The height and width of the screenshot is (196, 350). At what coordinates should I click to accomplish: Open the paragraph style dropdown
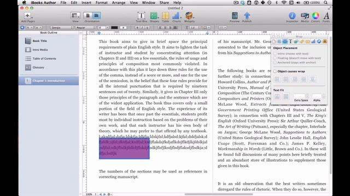pyautogui.click(x=30, y=28)
